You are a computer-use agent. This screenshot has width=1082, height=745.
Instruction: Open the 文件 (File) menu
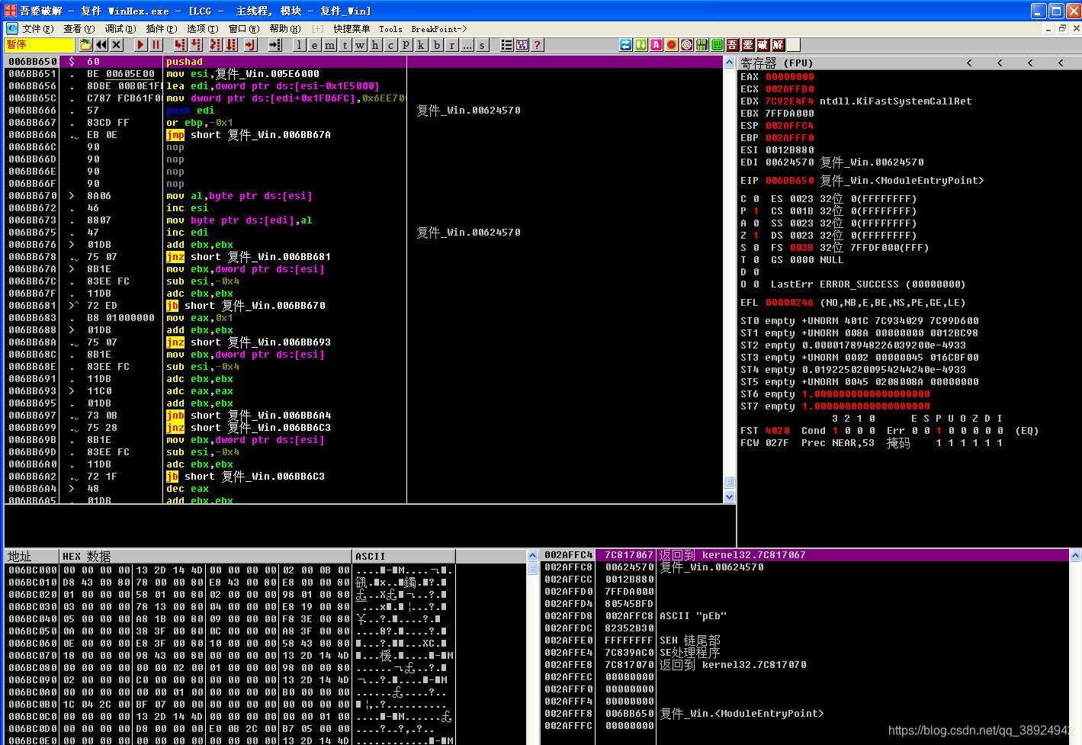38,29
